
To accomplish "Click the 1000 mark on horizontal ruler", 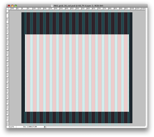I will tap(132, 9).
